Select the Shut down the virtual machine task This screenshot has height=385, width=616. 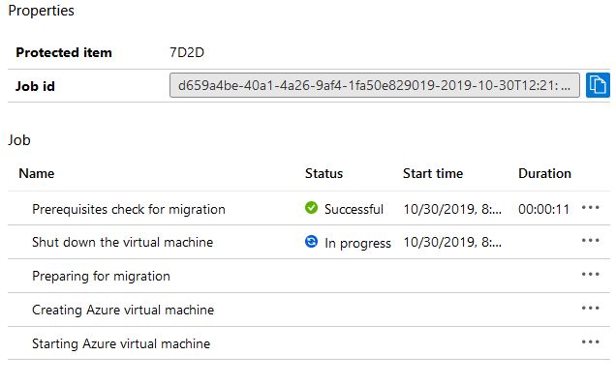coord(123,242)
